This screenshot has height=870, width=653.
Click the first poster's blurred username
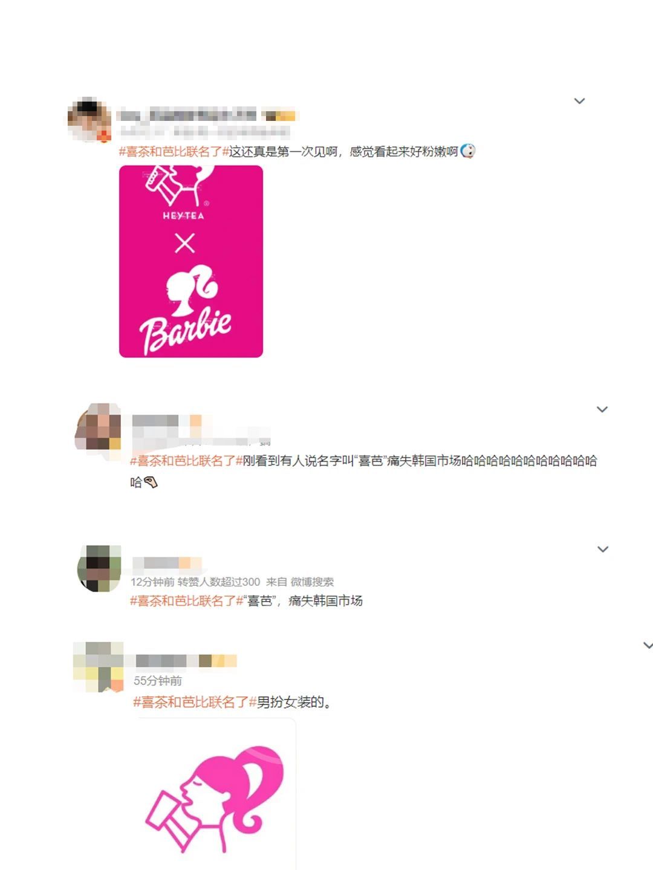pyautogui.click(x=187, y=114)
